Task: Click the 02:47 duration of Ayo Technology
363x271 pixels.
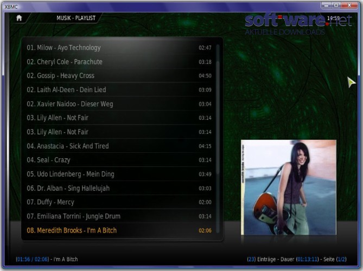Action: click(x=205, y=48)
